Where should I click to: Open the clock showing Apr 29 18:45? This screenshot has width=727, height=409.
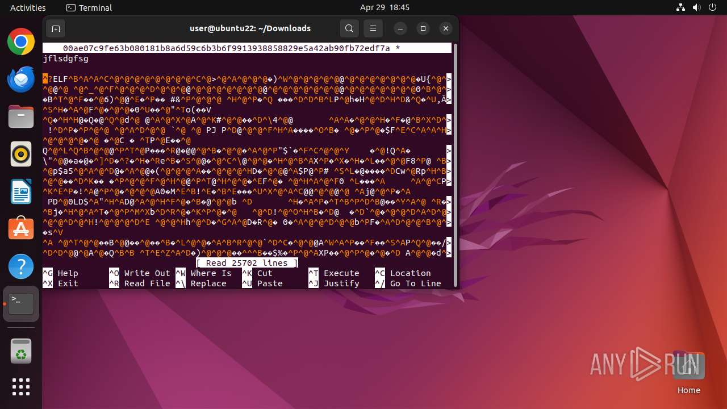click(385, 7)
